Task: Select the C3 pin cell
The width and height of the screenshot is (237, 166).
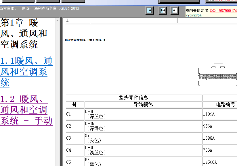Action: point(75,138)
